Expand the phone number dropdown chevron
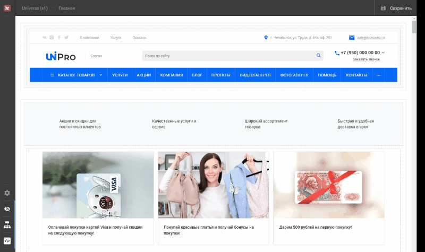 click(x=384, y=53)
